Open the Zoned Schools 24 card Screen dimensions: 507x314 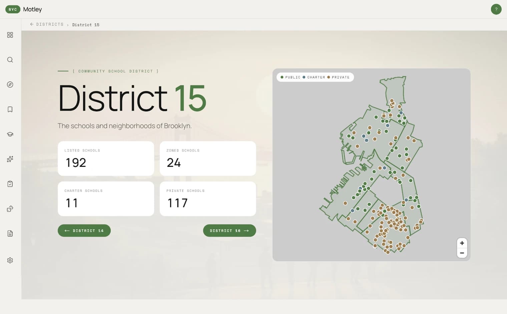tap(208, 159)
